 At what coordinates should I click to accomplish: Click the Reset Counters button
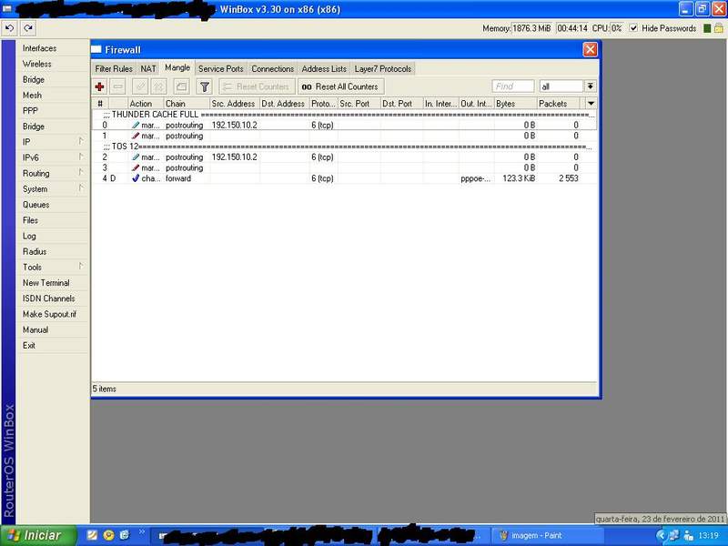[x=257, y=86]
